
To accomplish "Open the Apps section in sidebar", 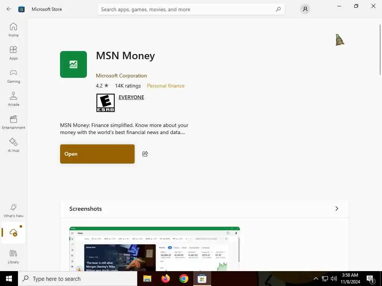I will click(x=13, y=53).
